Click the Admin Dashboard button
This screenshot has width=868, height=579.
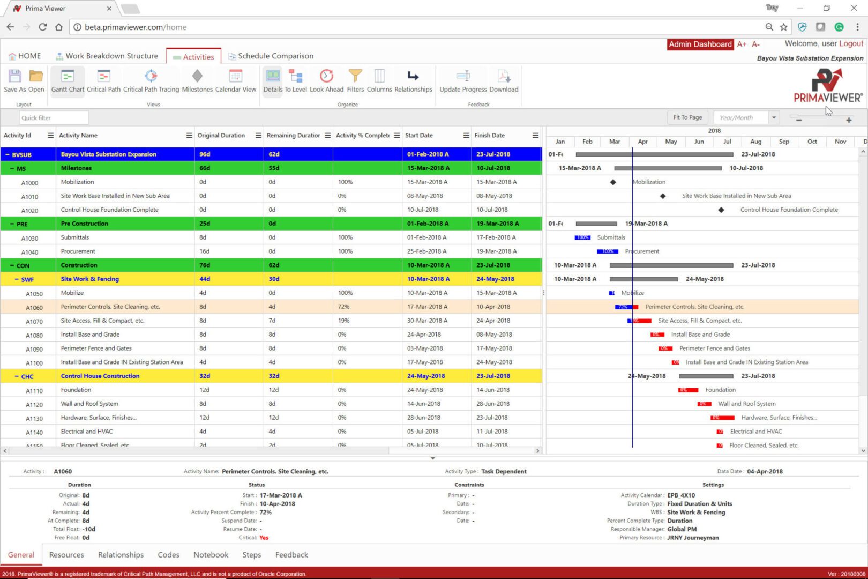[700, 44]
